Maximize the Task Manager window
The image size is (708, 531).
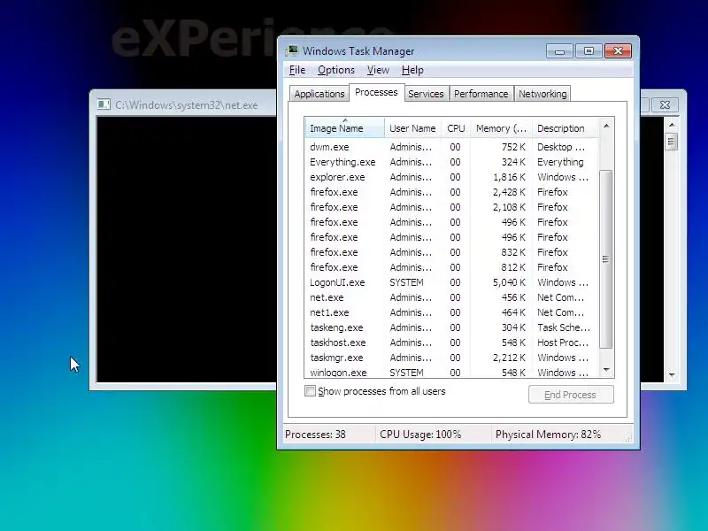[x=589, y=51]
